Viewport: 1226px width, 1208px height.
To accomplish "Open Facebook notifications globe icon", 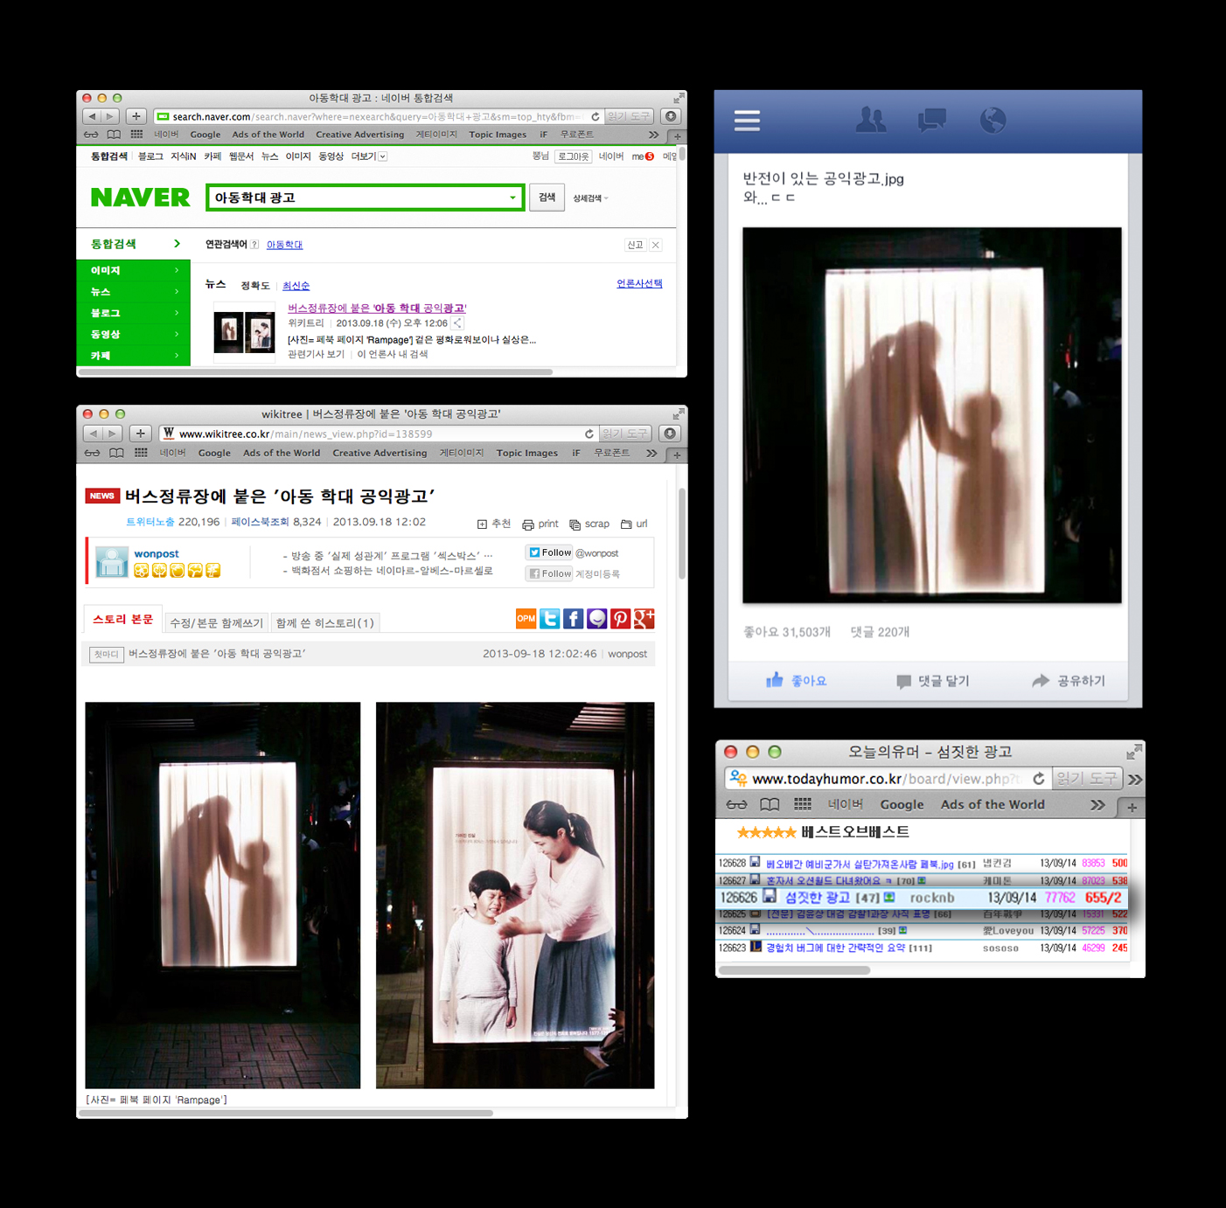I will [993, 120].
